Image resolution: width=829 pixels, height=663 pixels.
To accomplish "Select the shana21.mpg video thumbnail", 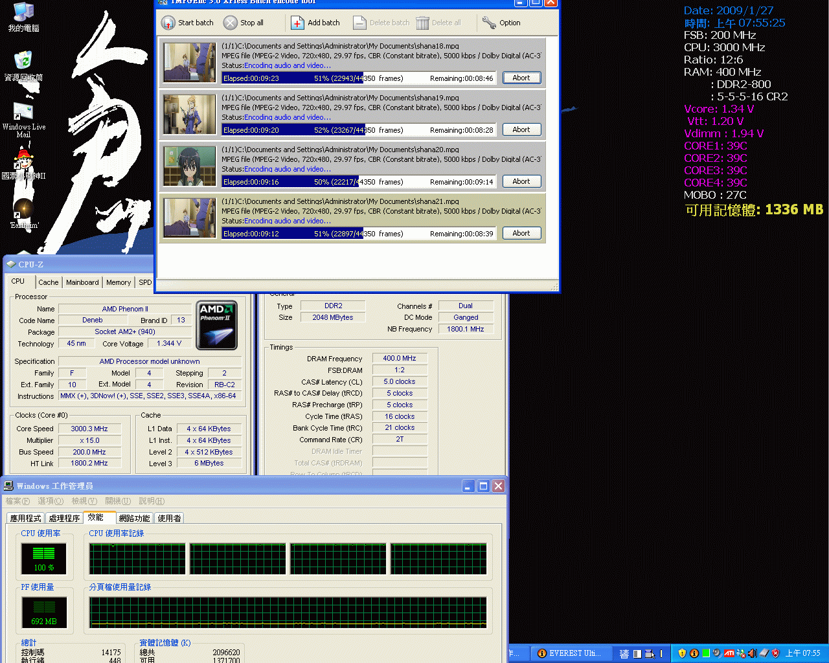I will [x=189, y=218].
